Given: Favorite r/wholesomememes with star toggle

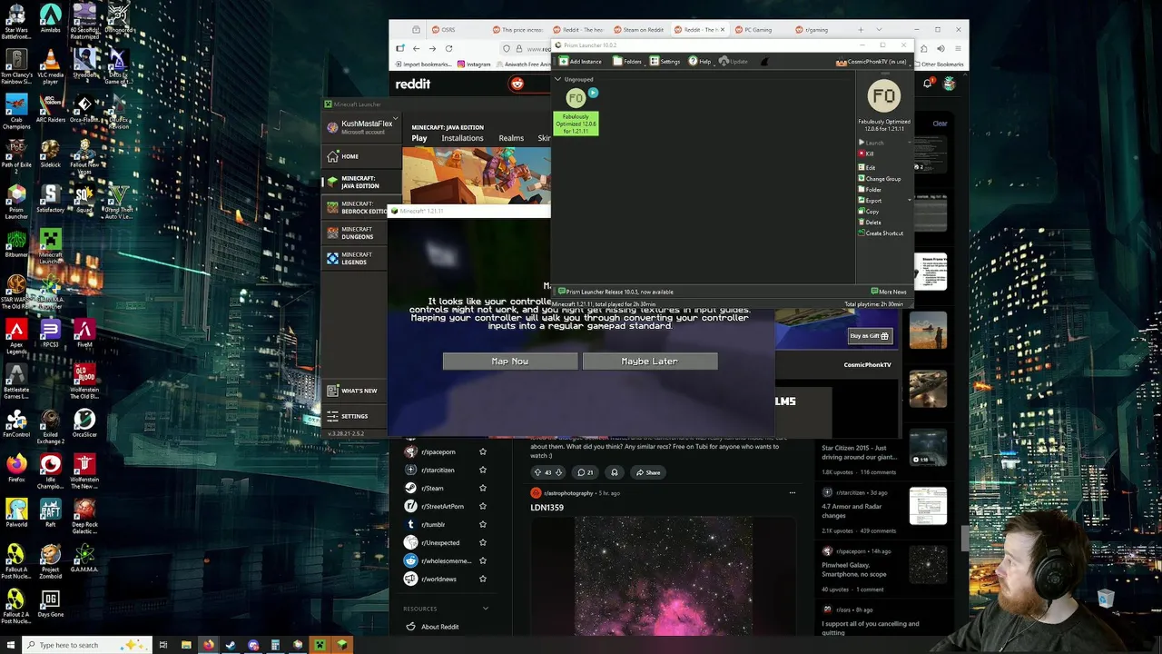Looking at the screenshot, I should 483,560.
